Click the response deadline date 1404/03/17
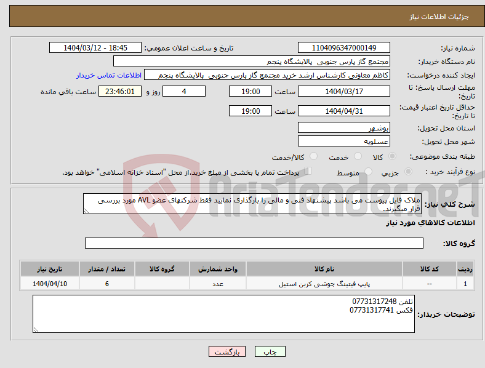 [x=343, y=91]
